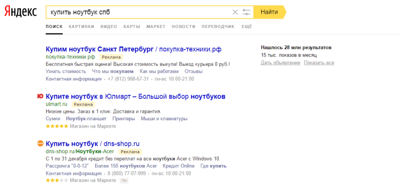
Task: Click the 'С 1 по 31 декабря кредит' description
Action: click(133, 159)
